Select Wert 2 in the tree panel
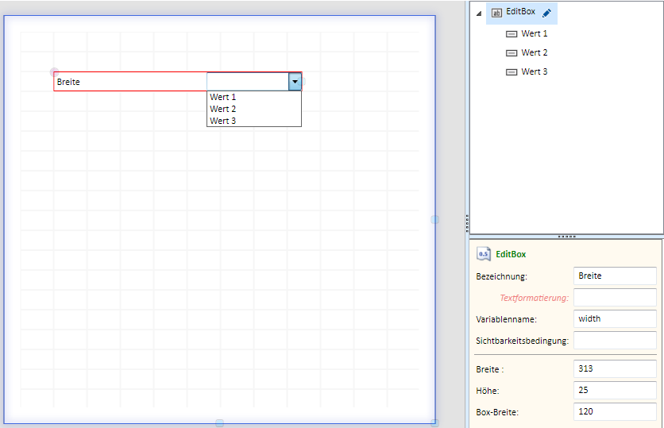 coord(534,53)
